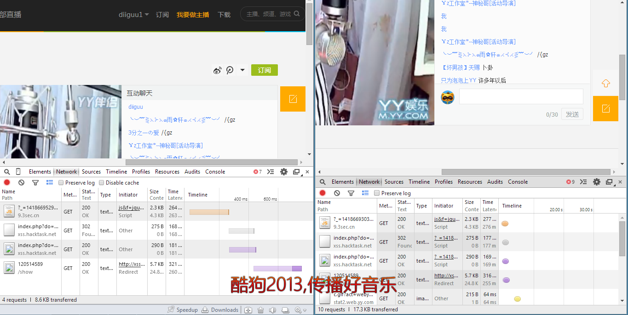Open Profiles tab in right DevTools
This screenshot has width=628, height=315.
444,182
